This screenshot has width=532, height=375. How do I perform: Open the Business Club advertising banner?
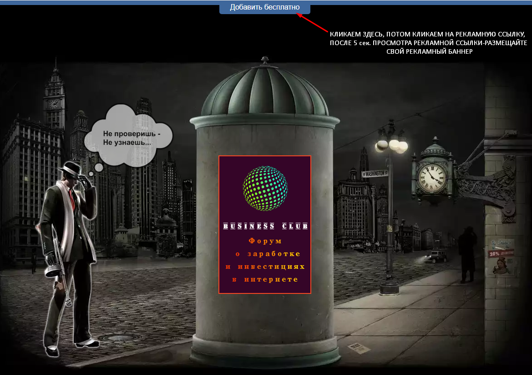tap(265, 225)
